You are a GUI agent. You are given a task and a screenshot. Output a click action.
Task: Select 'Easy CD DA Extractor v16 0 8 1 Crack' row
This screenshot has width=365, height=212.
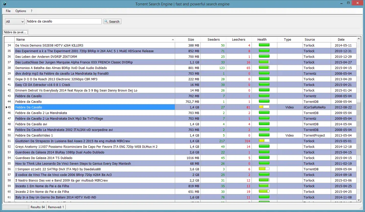point(180,85)
